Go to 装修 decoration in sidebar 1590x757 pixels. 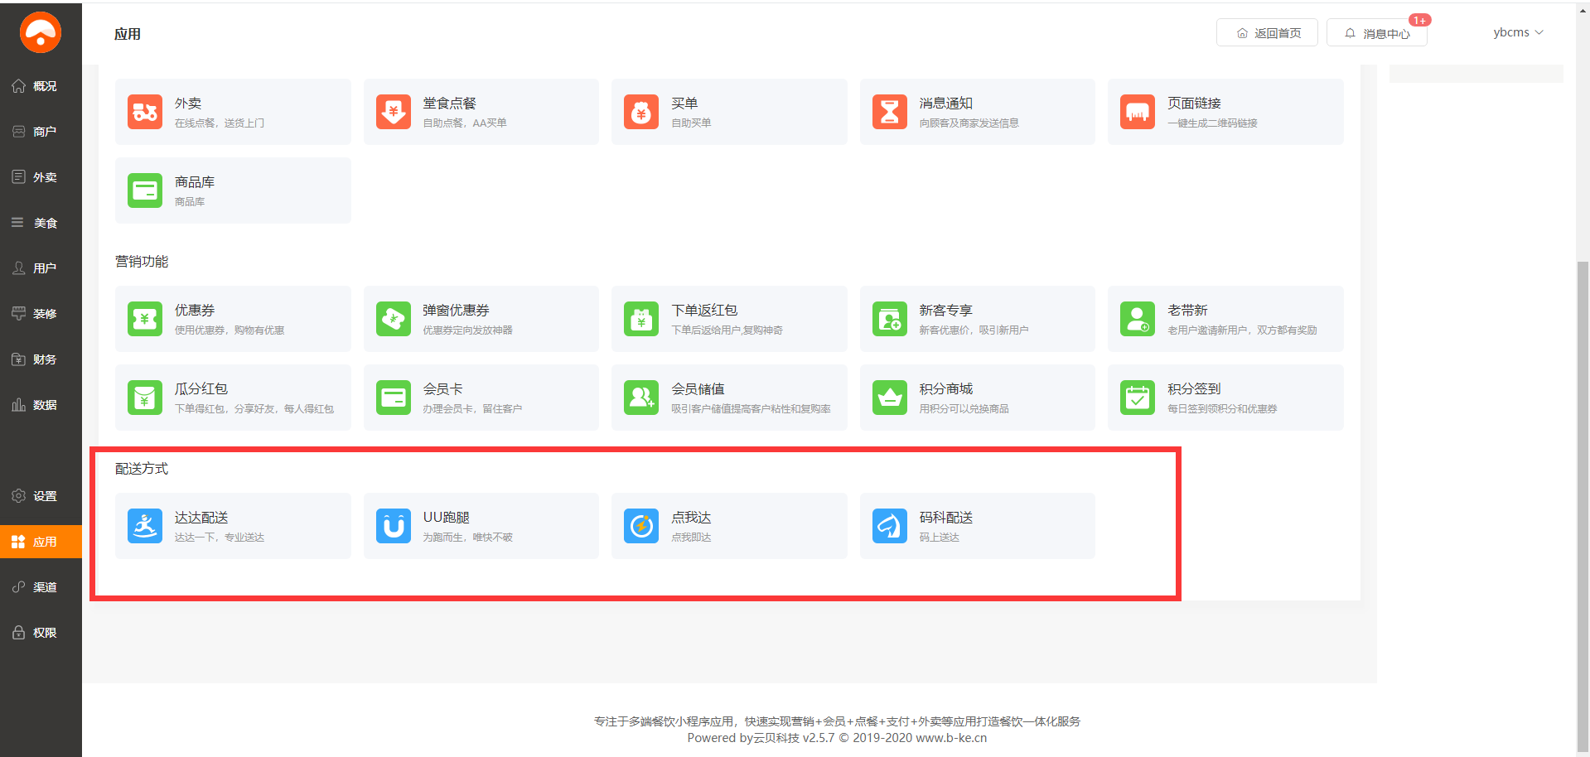[x=41, y=314]
